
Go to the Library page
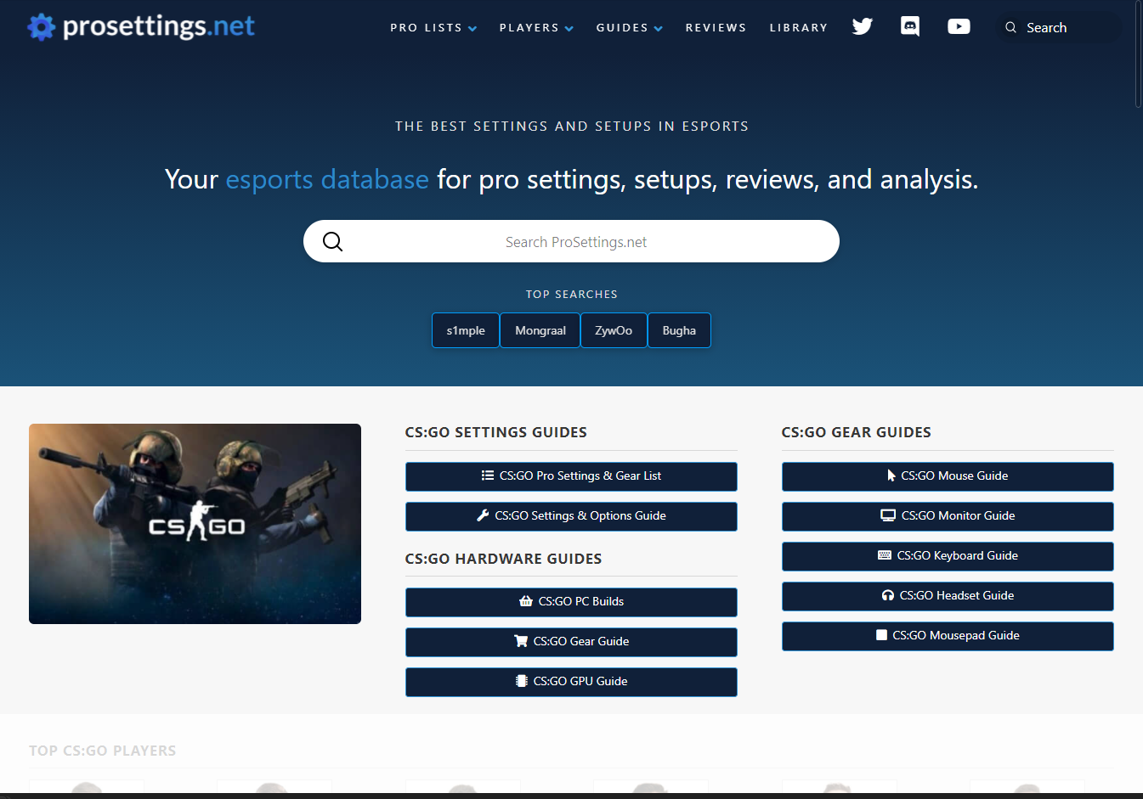pyautogui.click(x=798, y=28)
